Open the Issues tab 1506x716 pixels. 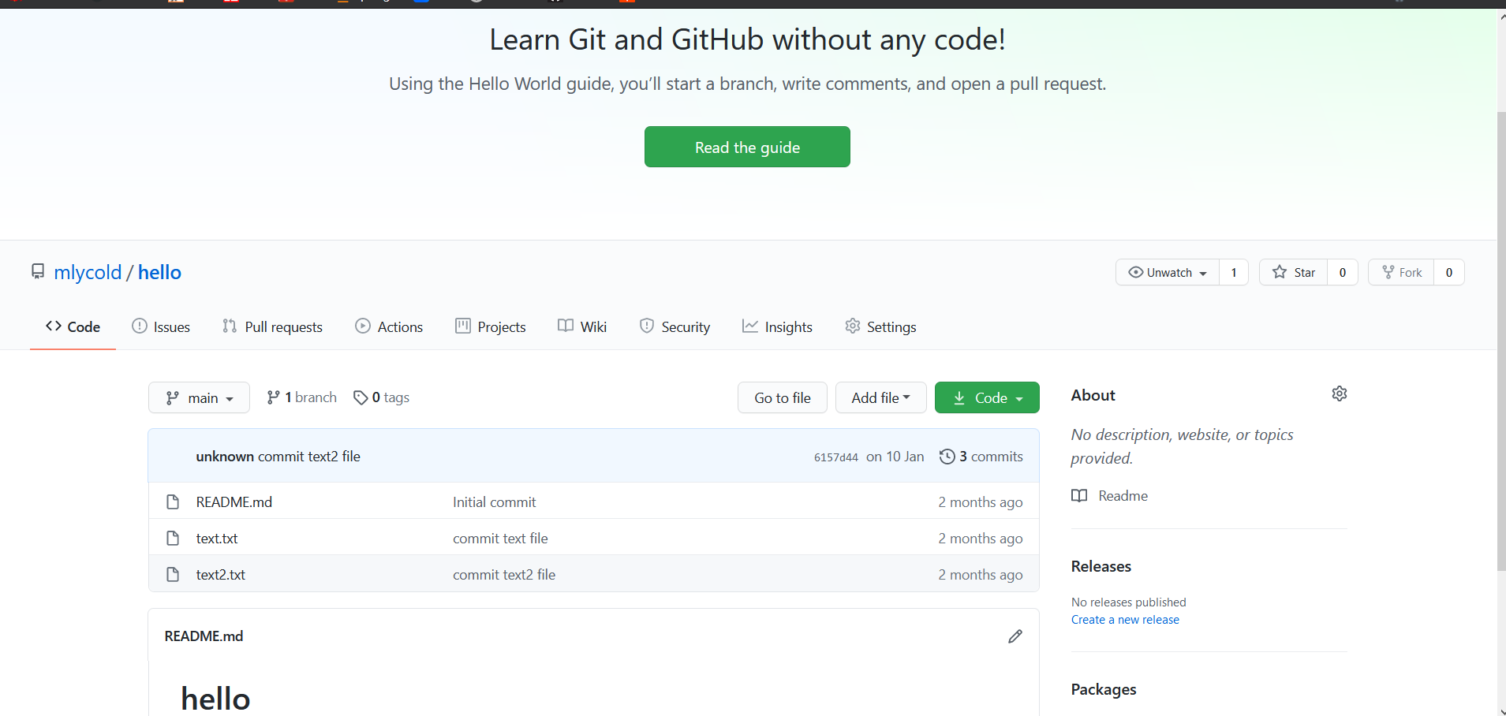[x=161, y=326]
